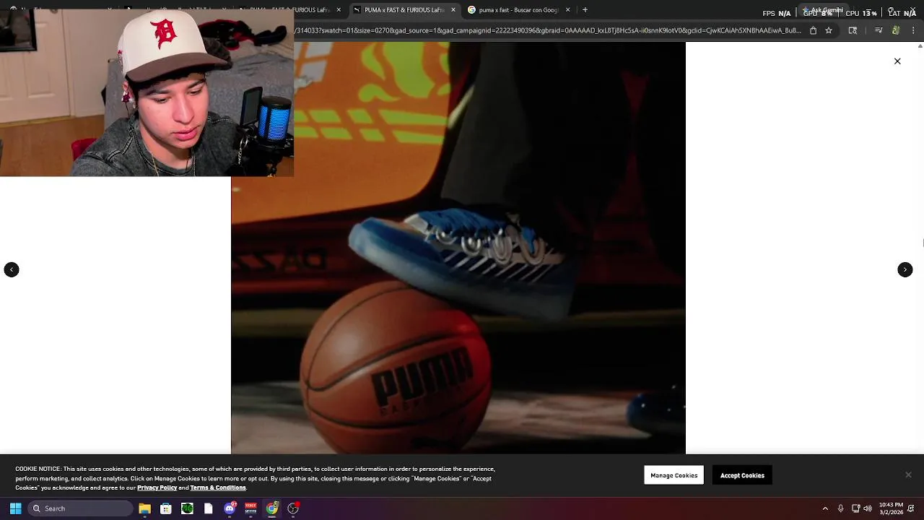The width and height of the screenshot is (924, 520).
Task: Open the Windows Start menu
Action: [x=15, y=508]
